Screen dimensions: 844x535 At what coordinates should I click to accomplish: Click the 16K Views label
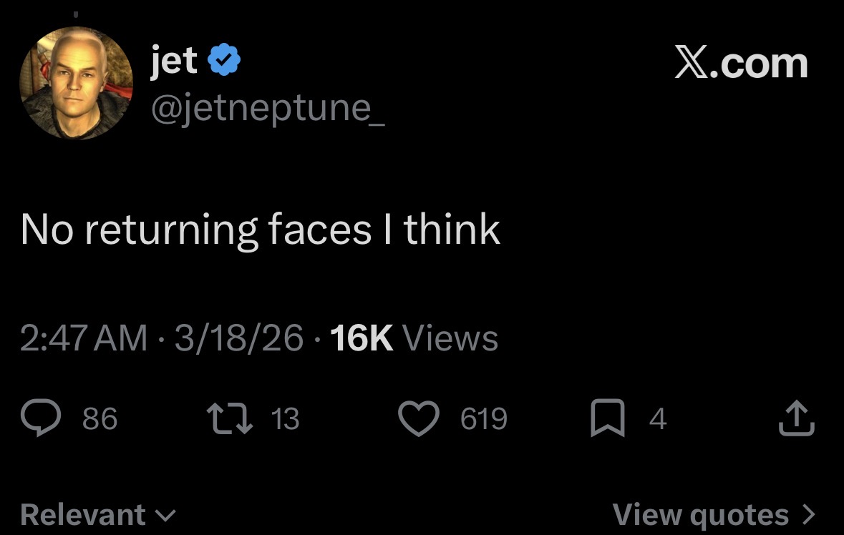click(415, 338)
